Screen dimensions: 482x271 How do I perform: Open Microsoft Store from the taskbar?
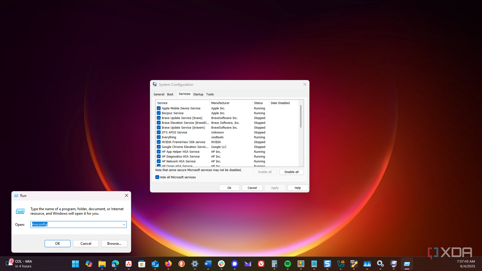click(142, 264)
